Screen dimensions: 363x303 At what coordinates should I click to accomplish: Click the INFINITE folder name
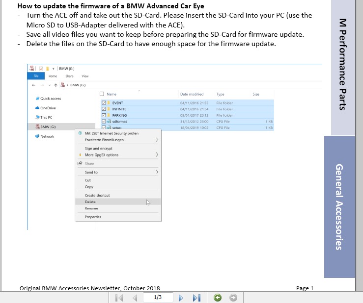tap(119, 109)
